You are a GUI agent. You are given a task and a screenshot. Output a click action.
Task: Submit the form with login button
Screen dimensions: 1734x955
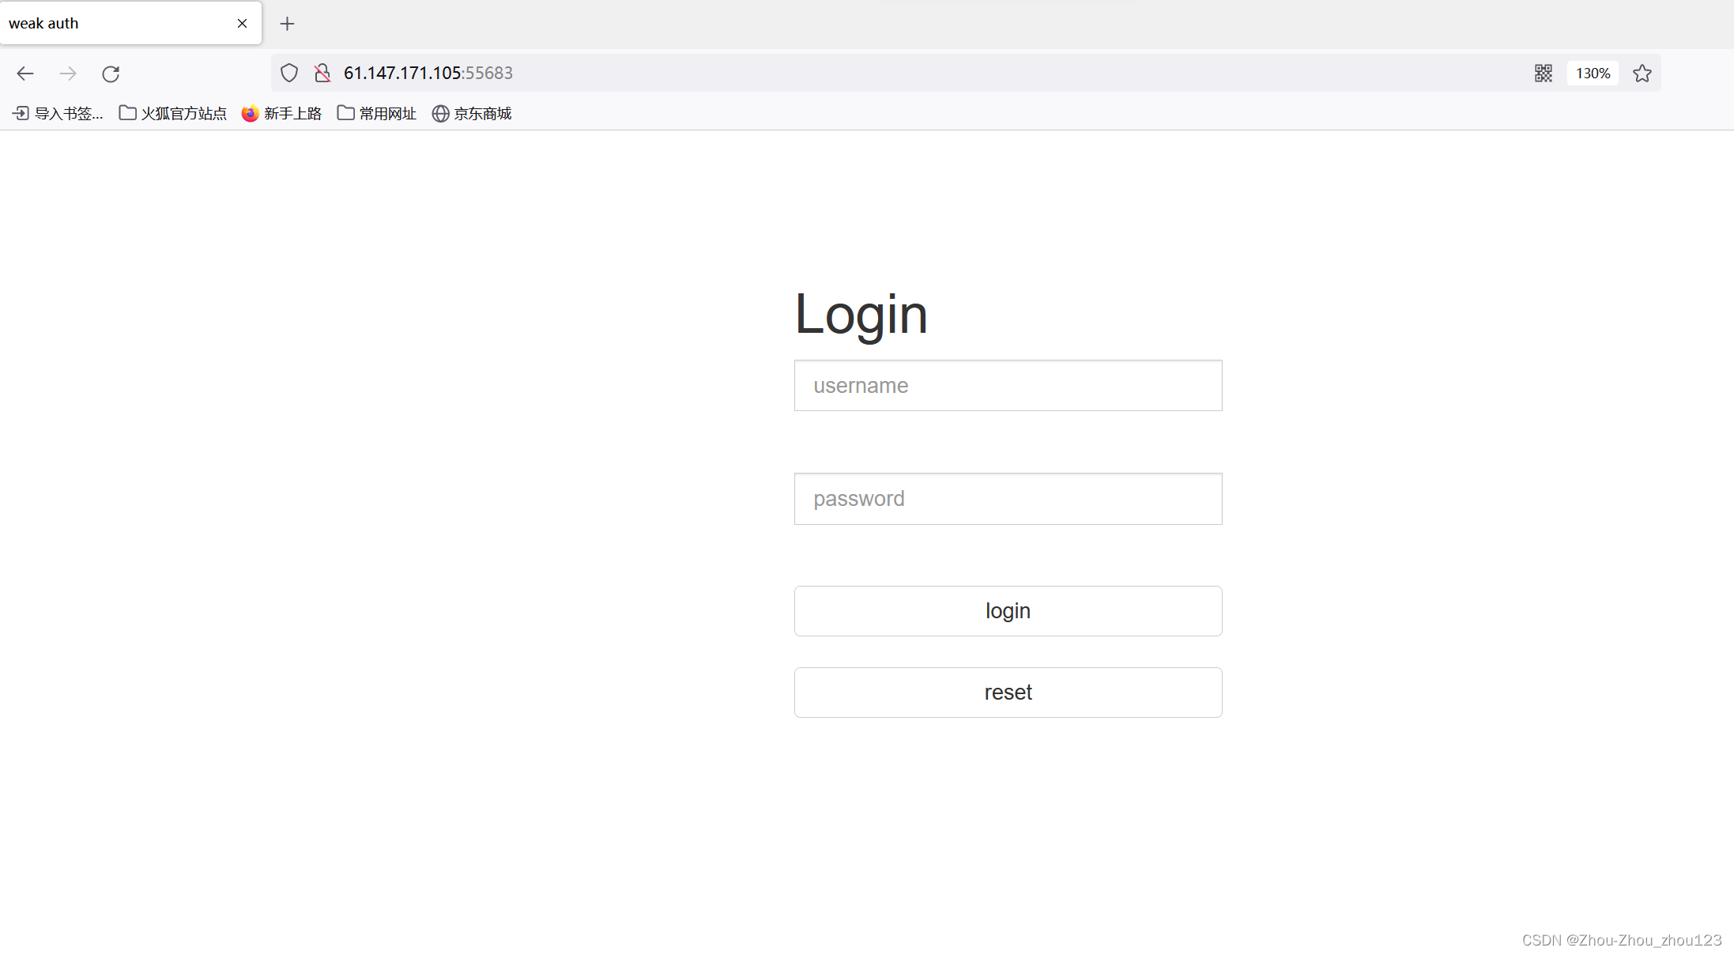coord(1008,611)
